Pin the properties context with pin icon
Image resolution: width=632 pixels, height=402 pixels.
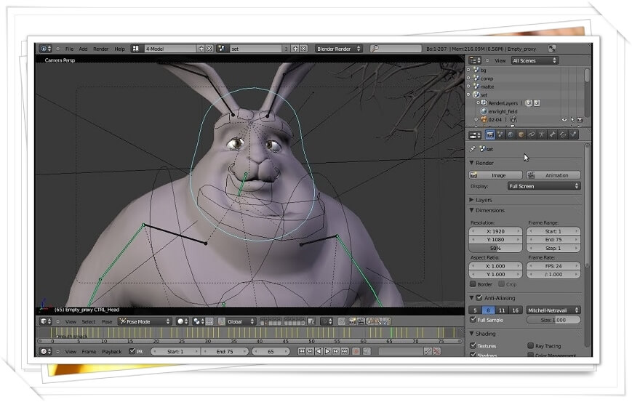click(x=473, y=149)
